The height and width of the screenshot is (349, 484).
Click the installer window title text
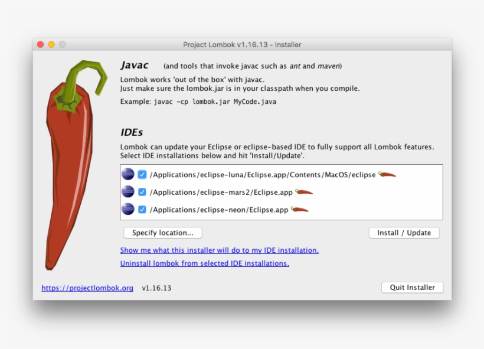242,45
